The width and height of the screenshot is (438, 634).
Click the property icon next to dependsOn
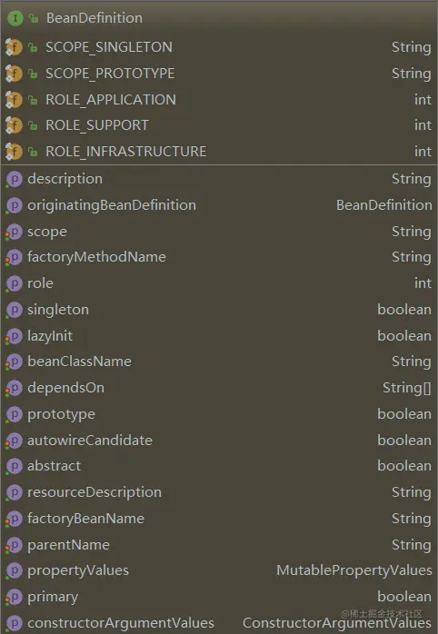click(15, 388)
